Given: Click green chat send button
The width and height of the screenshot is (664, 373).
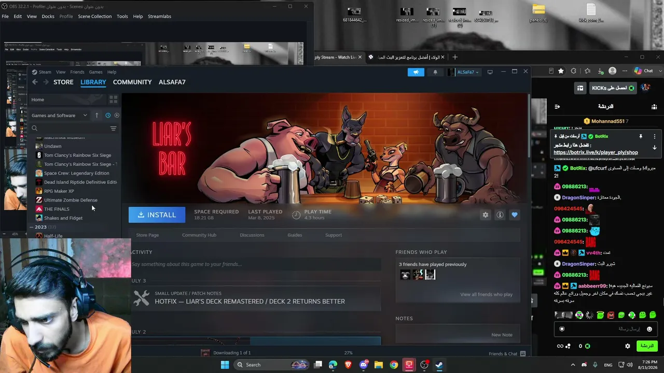Looking at the screenshot, I should click(x=647, y=346).
